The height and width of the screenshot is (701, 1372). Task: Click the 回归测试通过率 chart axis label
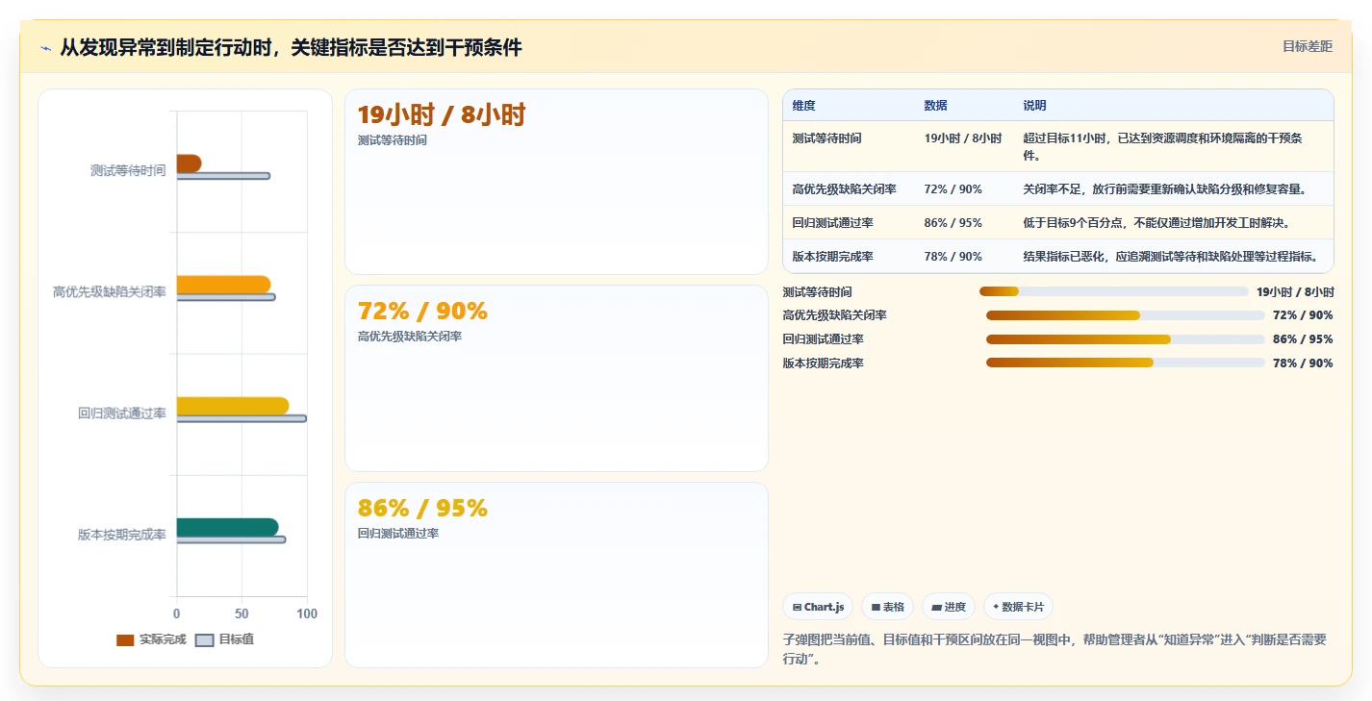coord(122,413)
